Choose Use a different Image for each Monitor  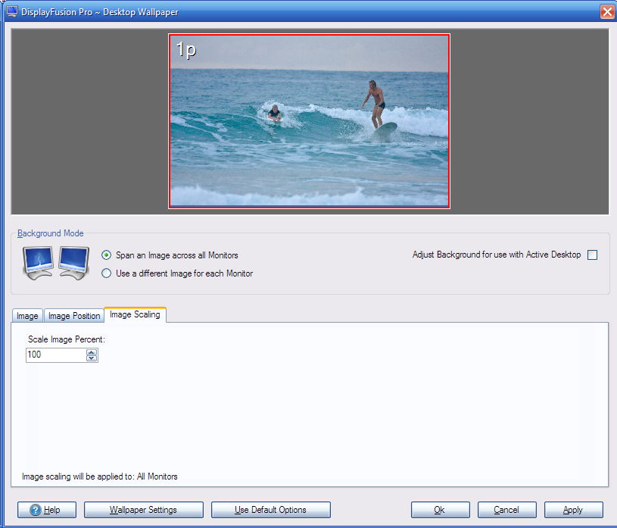click(x=107, y=273)
